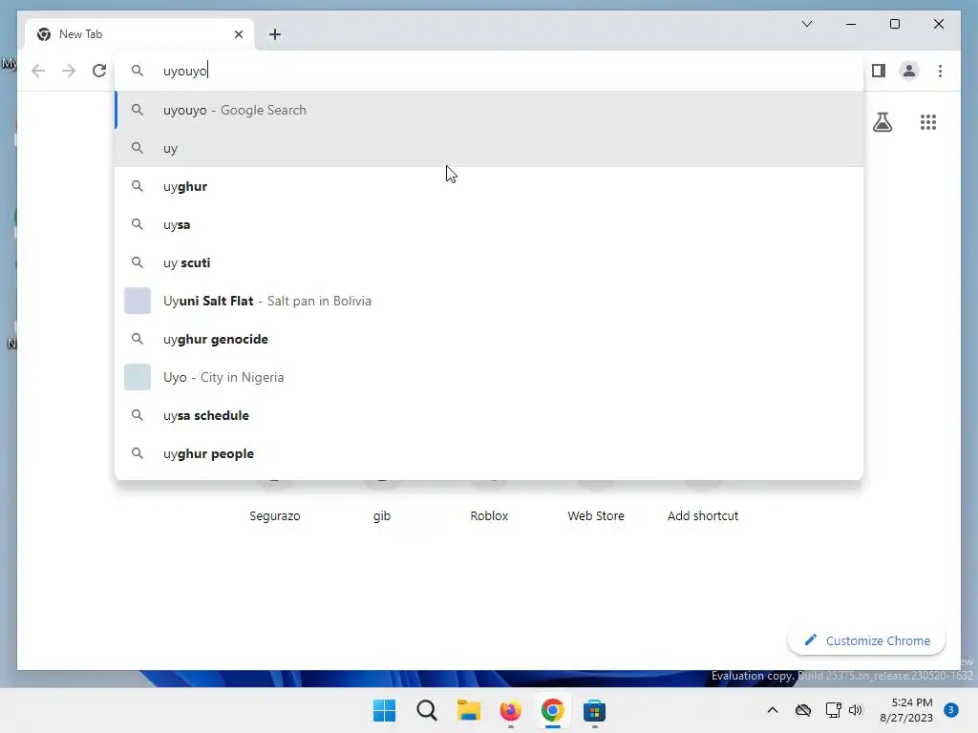
Task: Select 'uyghur people' suggestion
Action: pos(489,453)
